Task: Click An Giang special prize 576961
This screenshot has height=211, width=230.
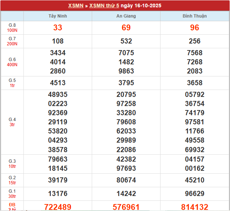Action: [x=126, y=207]
